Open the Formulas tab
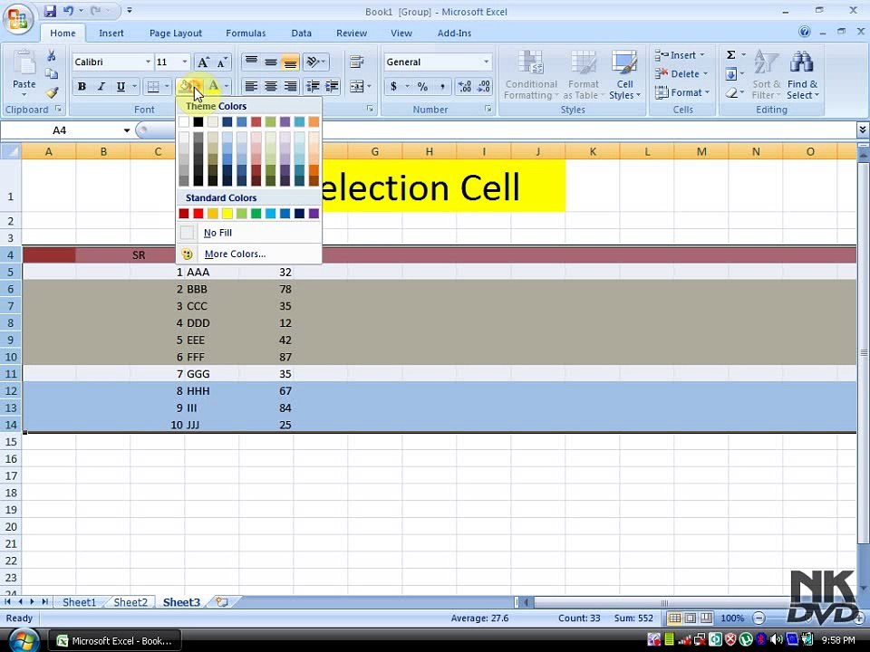Viewport: 870px width, 652px height. [x=246, y=33]
